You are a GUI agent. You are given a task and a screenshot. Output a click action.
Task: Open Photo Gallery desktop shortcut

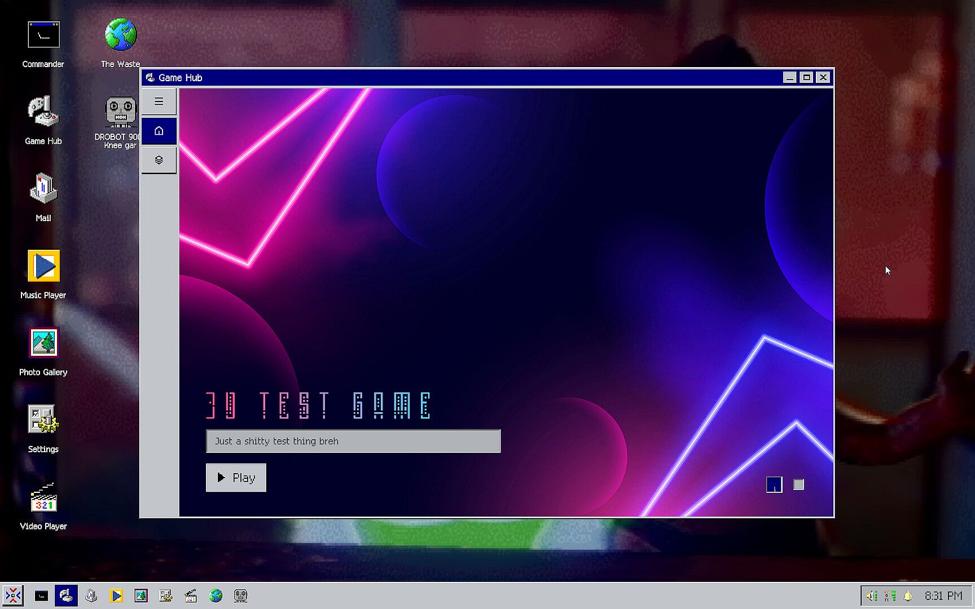(x=43, y=343)
